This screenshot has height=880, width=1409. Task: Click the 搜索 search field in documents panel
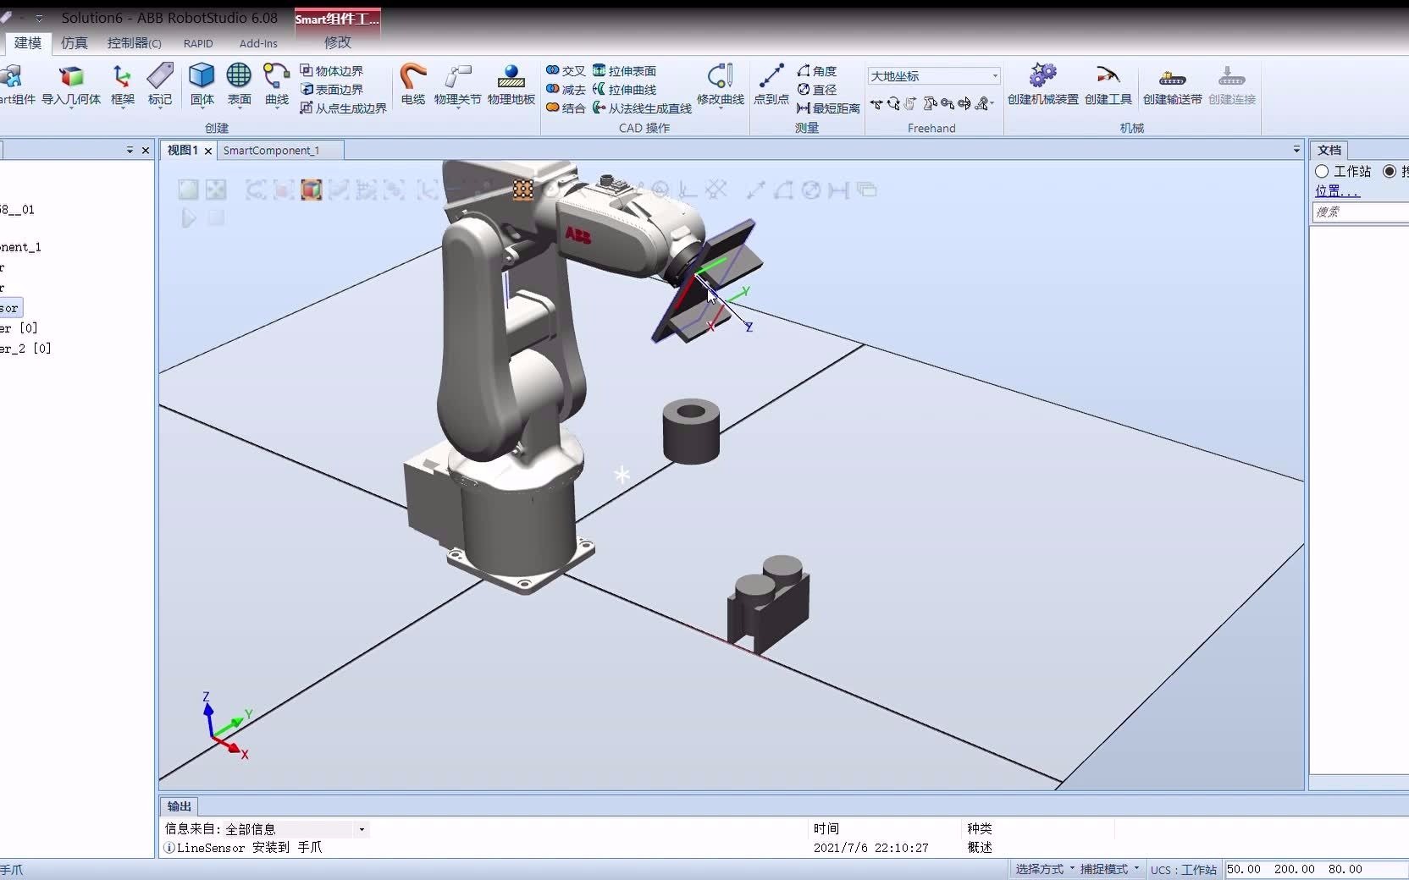pos(1361,212)
